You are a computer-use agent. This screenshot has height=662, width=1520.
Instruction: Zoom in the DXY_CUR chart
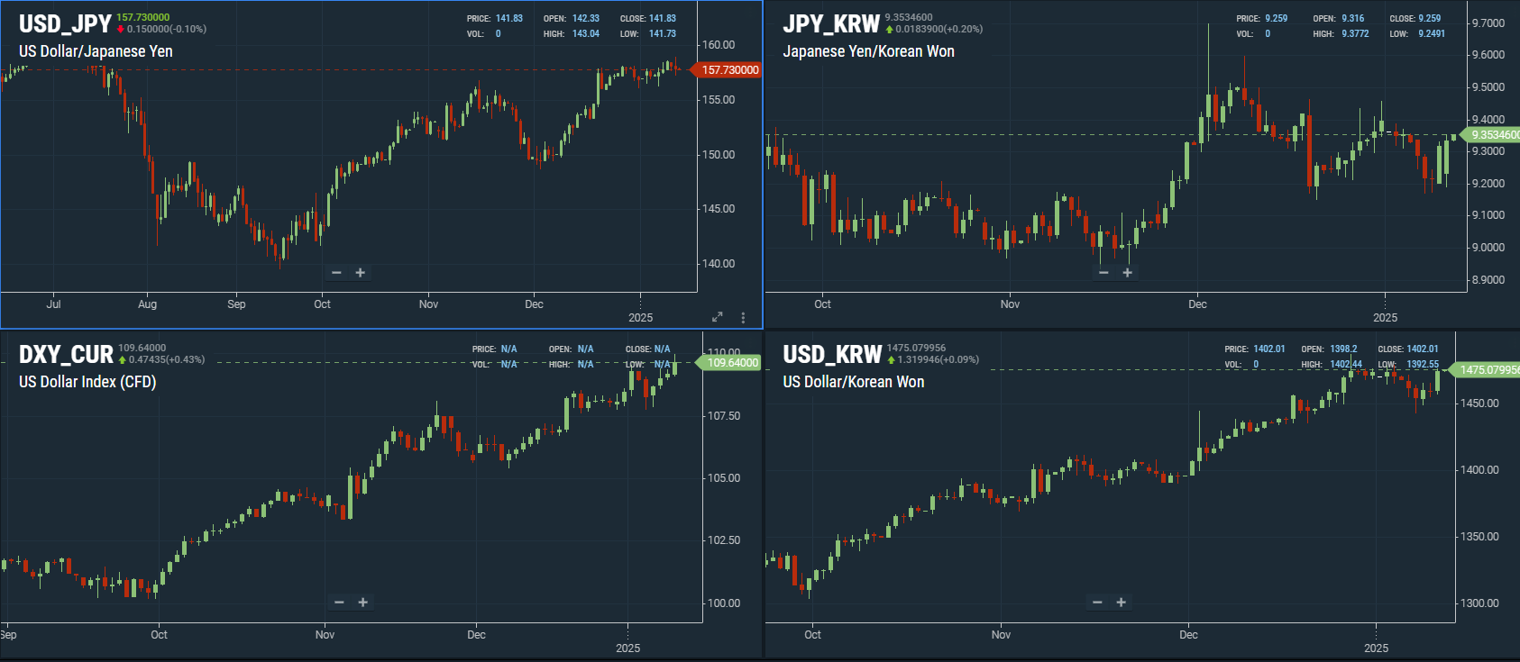[x=362, y=602]
